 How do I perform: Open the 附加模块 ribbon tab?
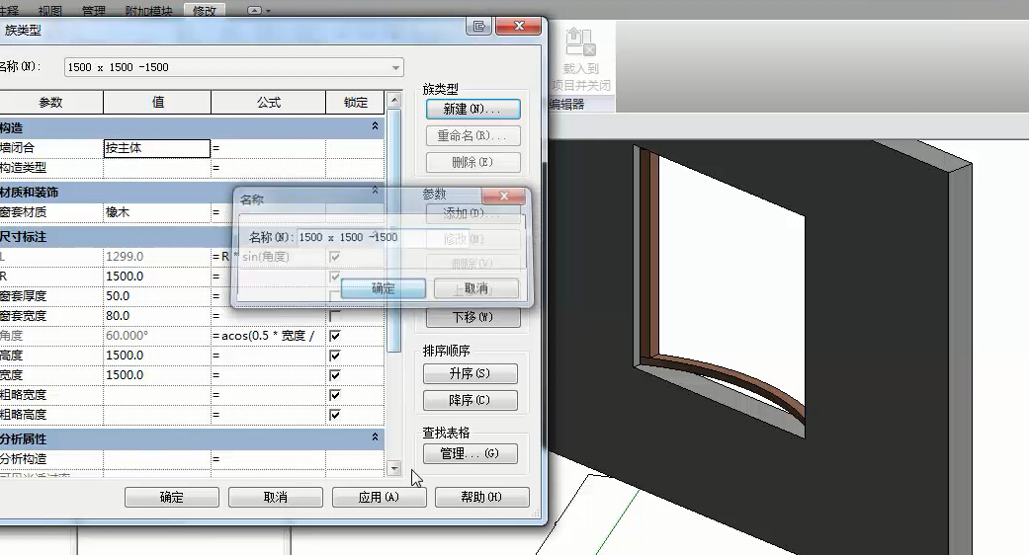point(148,11)
